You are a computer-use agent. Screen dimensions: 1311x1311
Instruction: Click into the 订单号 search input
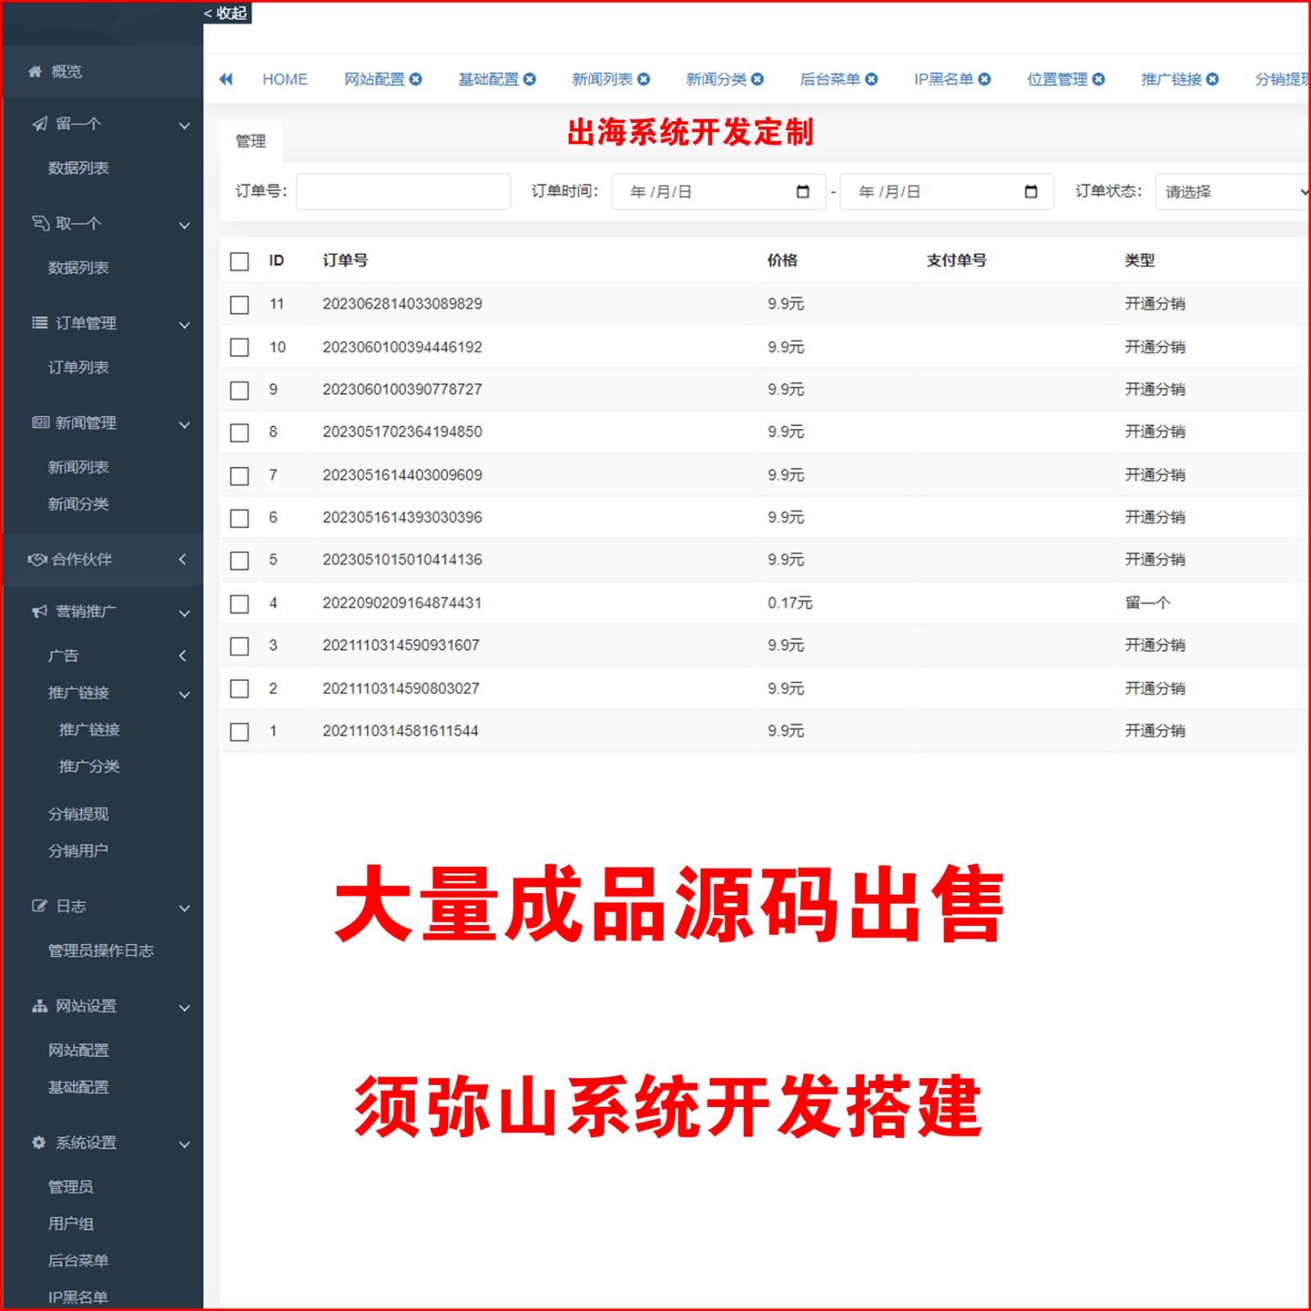click(403, 192)
